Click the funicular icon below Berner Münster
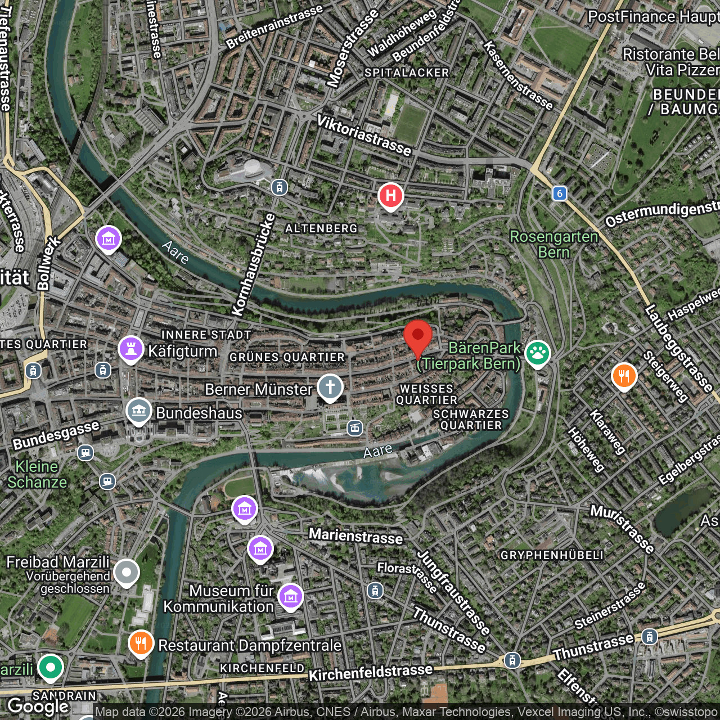Image resolution: width=720 pixels, height=720 pixels. point(354,428)
